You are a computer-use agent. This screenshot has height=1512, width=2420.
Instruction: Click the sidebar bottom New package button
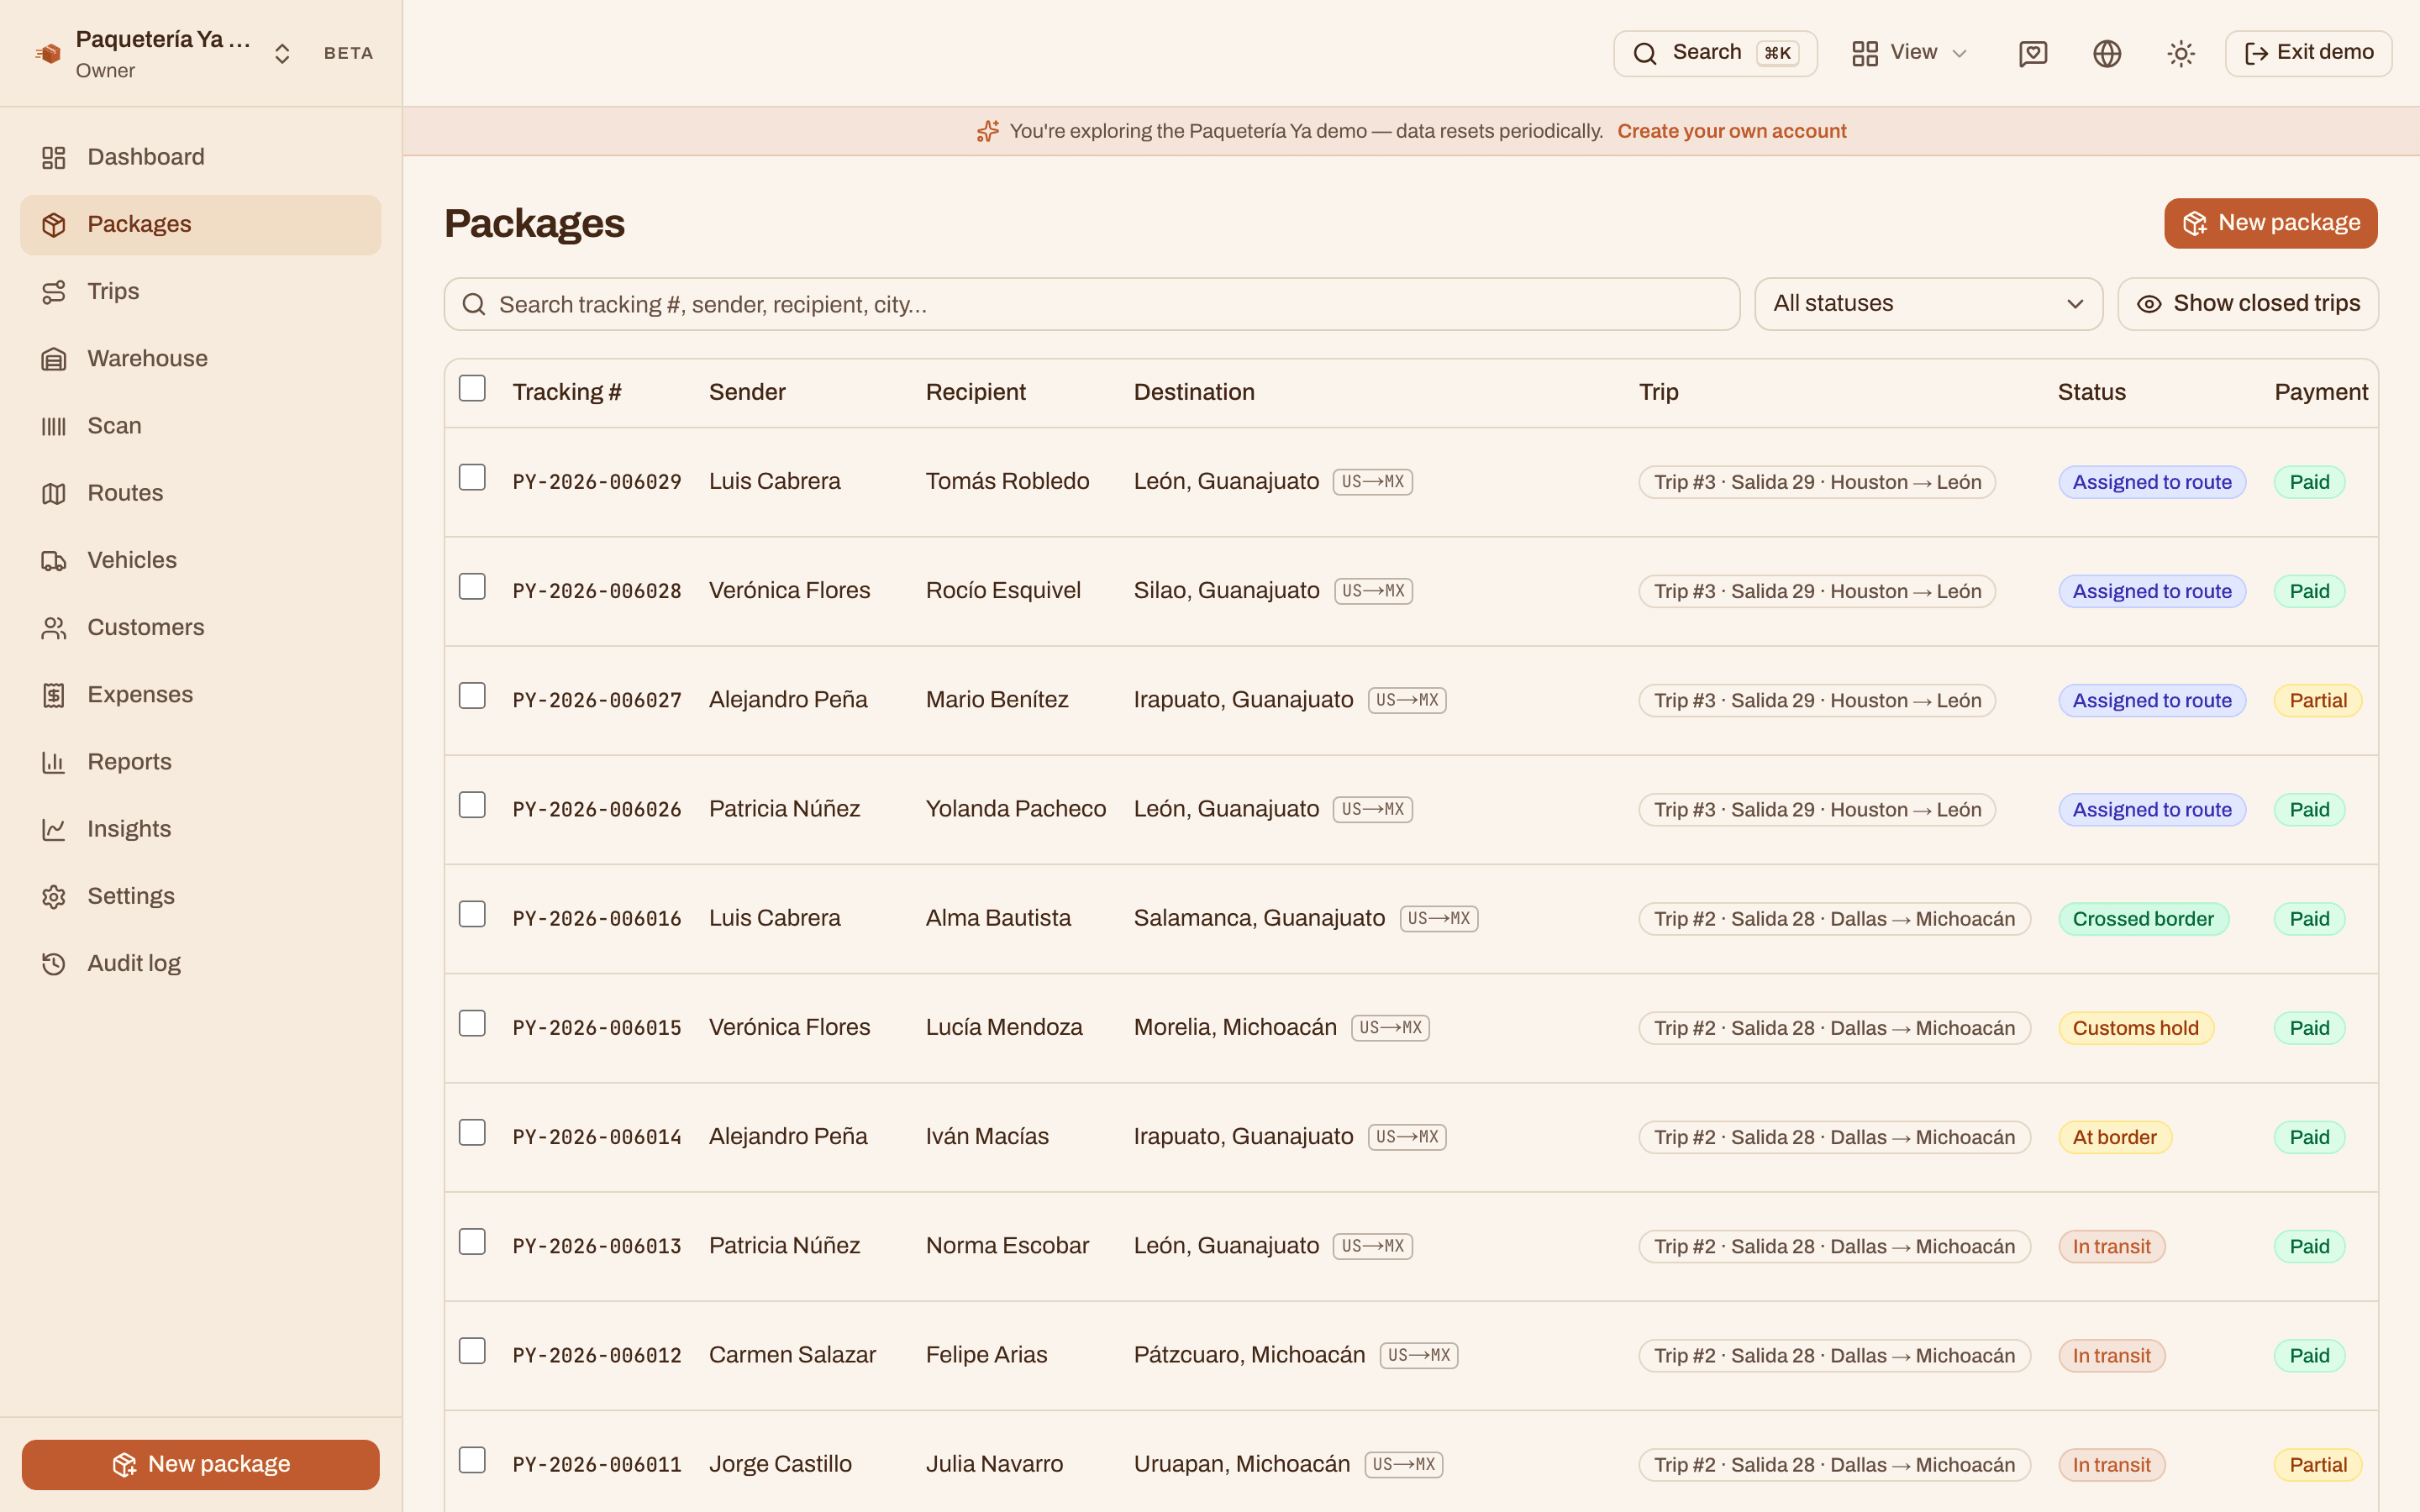(200, 1464)
